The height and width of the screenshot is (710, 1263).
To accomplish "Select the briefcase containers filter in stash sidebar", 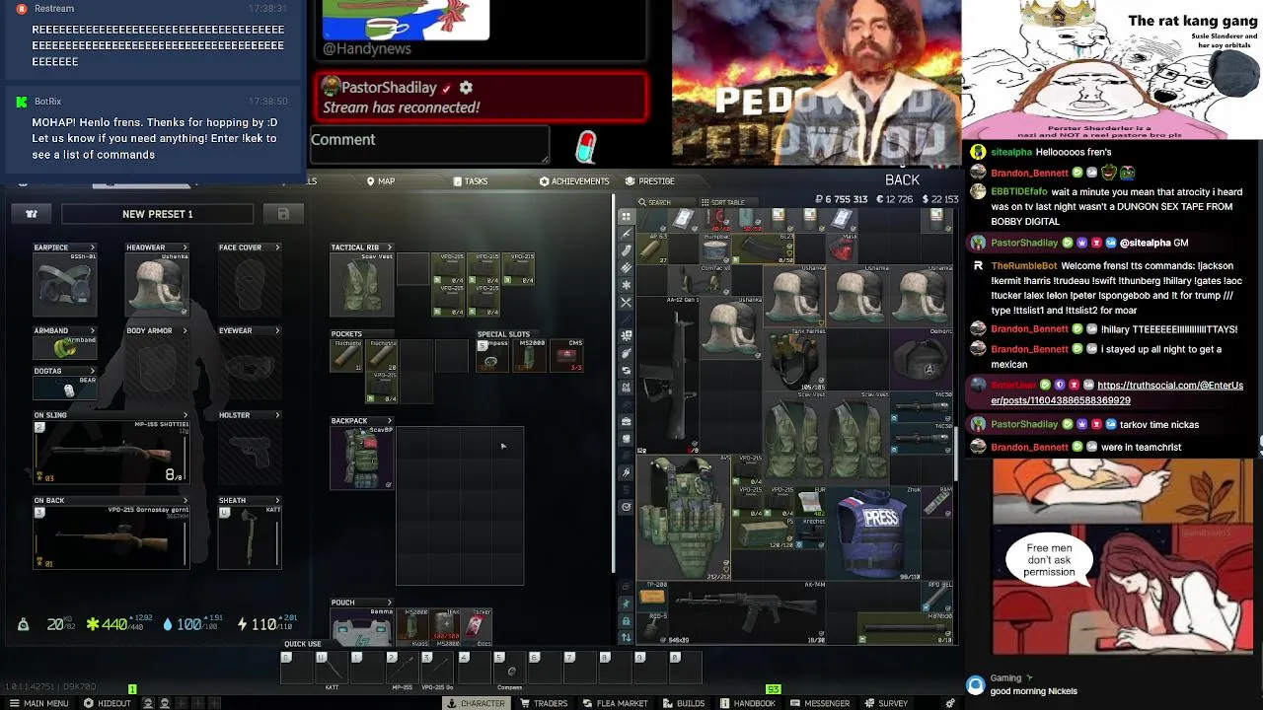I will pyautogui.click(x=626, y=421).
